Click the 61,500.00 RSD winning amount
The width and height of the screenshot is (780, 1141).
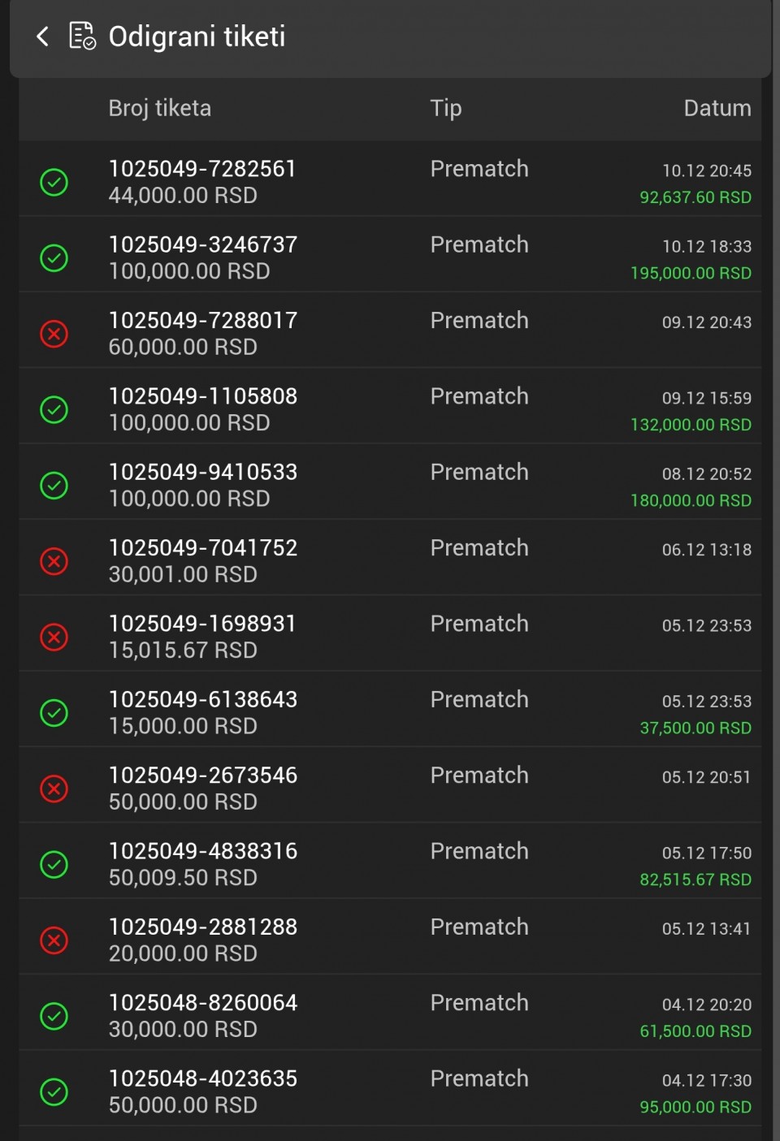pos(695,1031)
